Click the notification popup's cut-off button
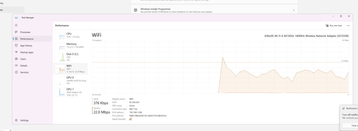The height and width of the screenshot is (131, 358). [350, 125]
